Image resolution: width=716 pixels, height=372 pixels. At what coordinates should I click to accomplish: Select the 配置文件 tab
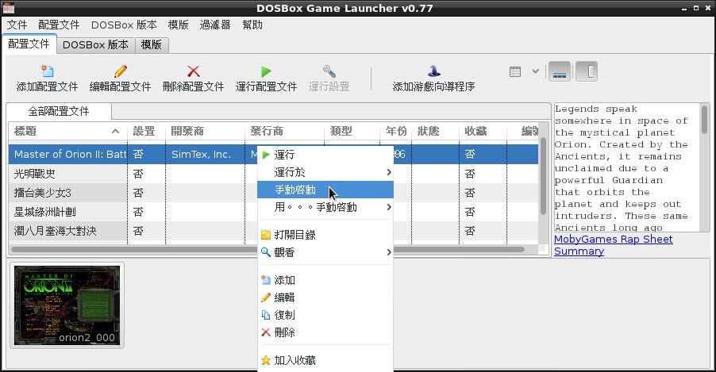(29, 44)
